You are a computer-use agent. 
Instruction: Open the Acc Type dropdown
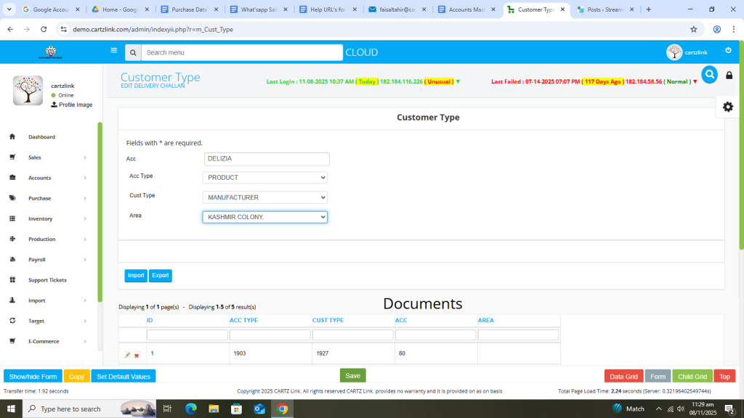pyautogui.click(x=264, y=178)
